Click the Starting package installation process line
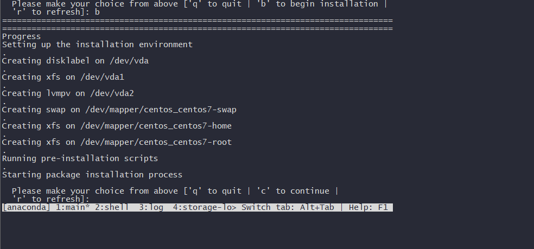The width and height of the screenshot is (534, 249). click(x=92, y=175)
